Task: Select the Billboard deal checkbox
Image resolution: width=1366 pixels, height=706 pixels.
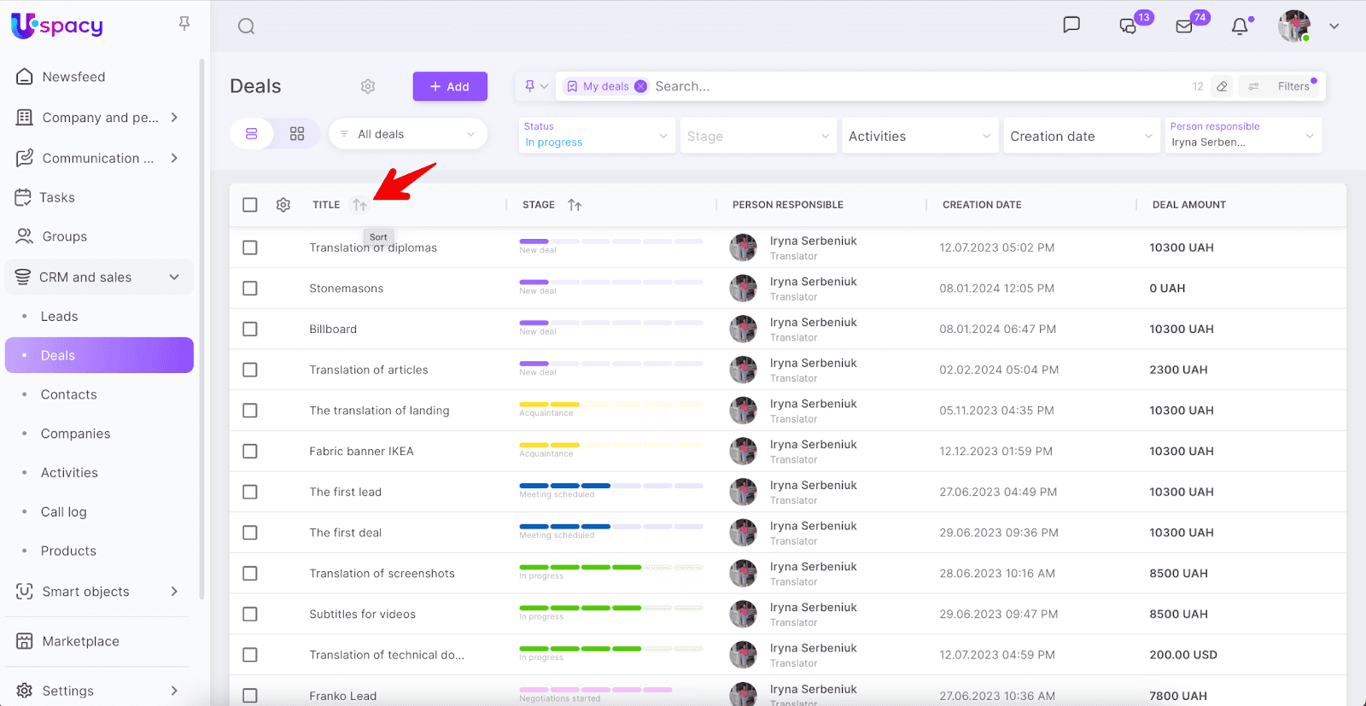Action: coord(250,330)
